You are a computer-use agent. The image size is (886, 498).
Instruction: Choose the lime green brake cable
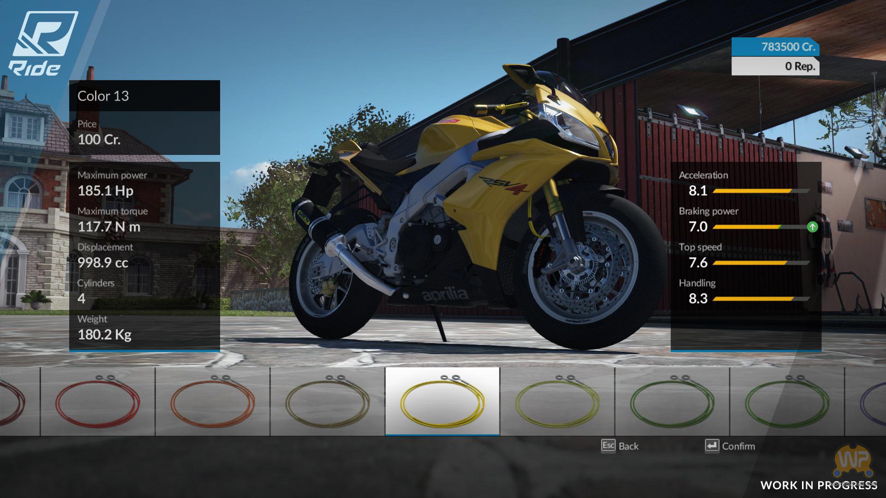coord(557,401)
